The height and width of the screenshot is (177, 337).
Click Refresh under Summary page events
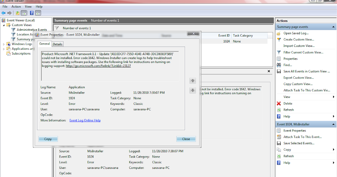click(288, 110)
